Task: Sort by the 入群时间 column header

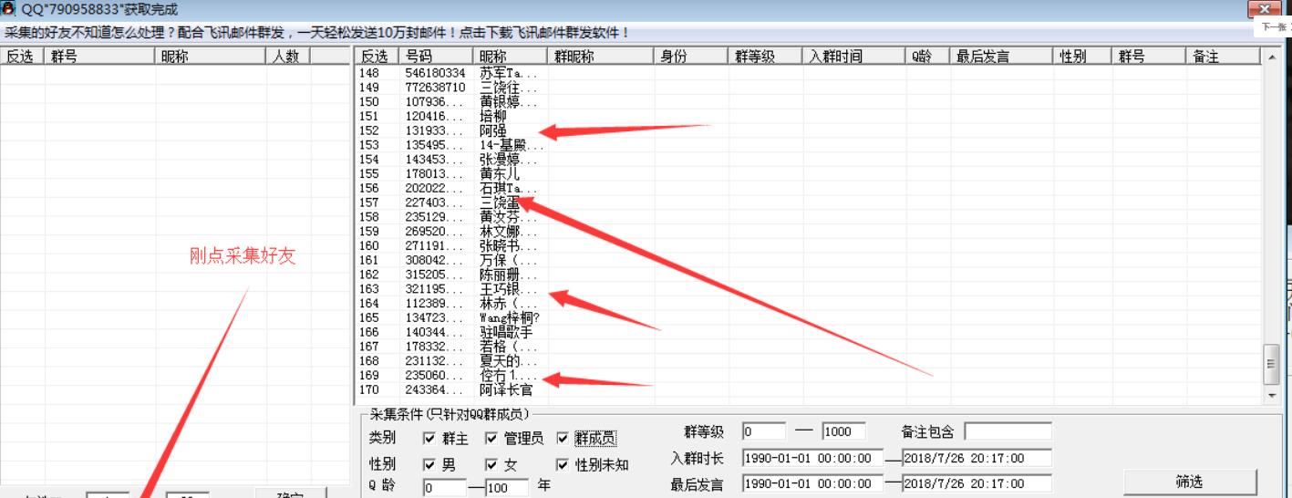Action: pos(854,57)
